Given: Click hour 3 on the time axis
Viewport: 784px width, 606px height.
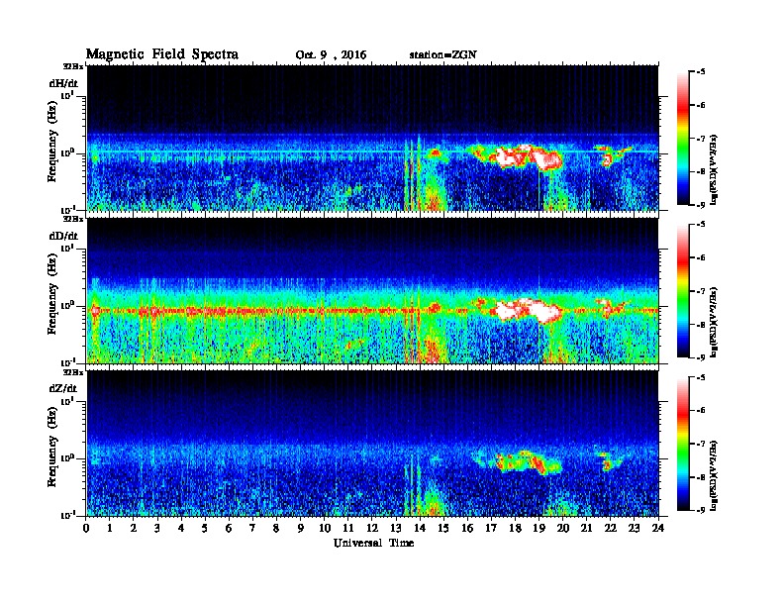Looking at the screenshot, I should 157,528.
